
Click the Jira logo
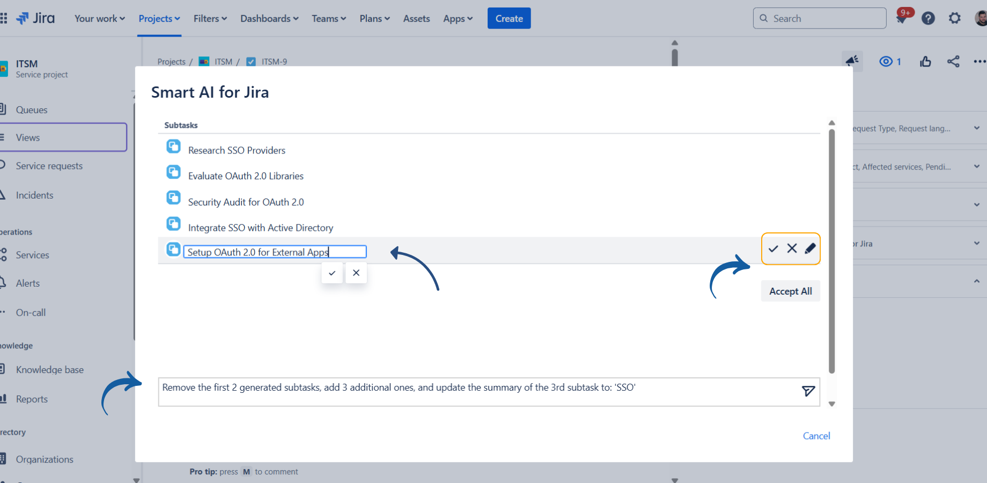tap(35, 18)
